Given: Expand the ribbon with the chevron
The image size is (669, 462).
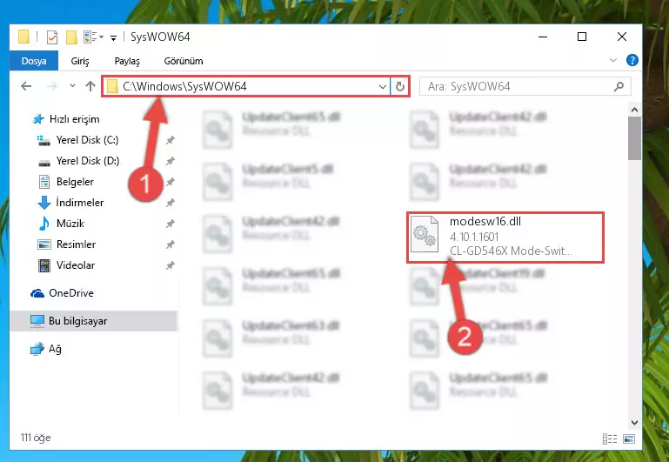Looking at the screenshot, I should (x=613, y=60).
